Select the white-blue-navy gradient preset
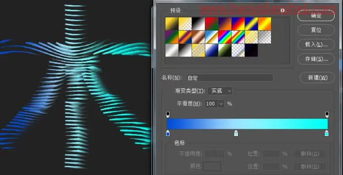This screenshot has height=175, width=343. [x=212, y=50]
